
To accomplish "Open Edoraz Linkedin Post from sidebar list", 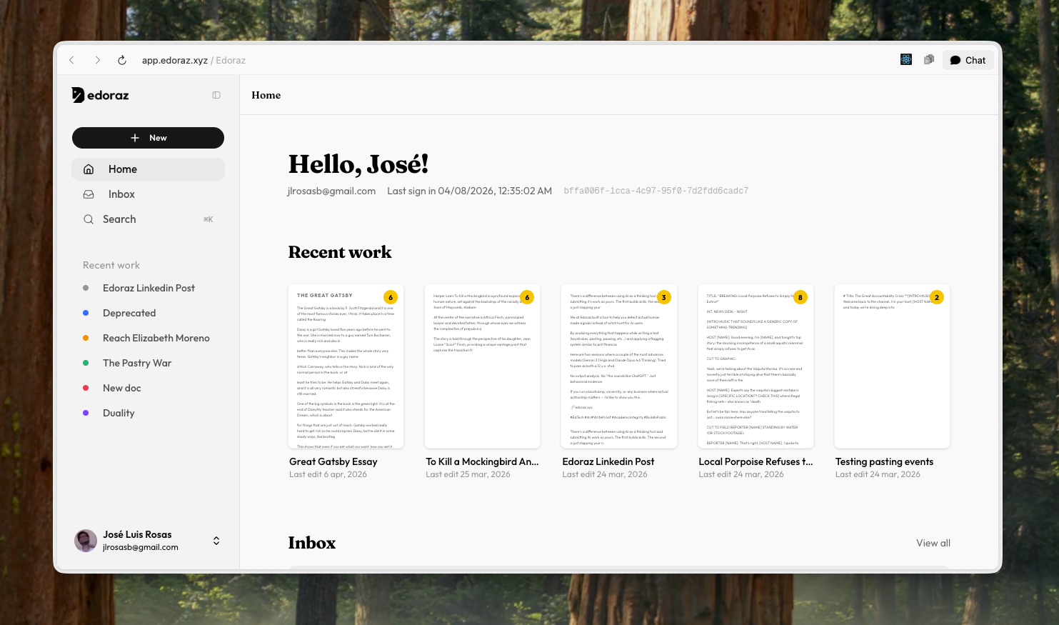I will click(x=149, y=288).
